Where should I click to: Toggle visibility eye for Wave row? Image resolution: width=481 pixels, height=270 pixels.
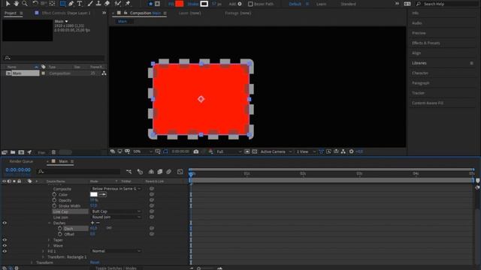(x=5, y=245)
